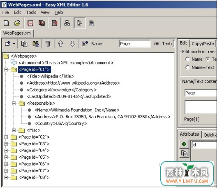The width and height of the screenshot is (217, 188).
Task: Expand the Page id="08" node
Action: tap(6, 177)
